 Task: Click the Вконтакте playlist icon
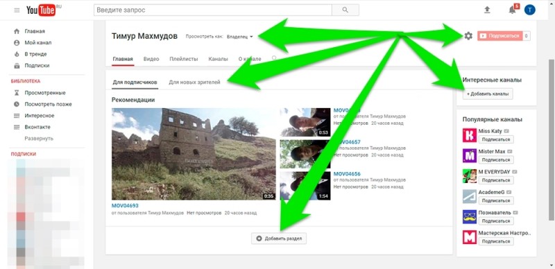click(17, 127)
